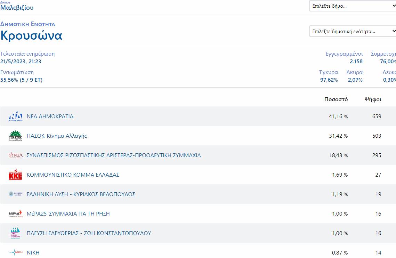Click the 'Ενσωμάτωση' label
The width and height of the screenshot is (396, 258).
pos(17,72)
